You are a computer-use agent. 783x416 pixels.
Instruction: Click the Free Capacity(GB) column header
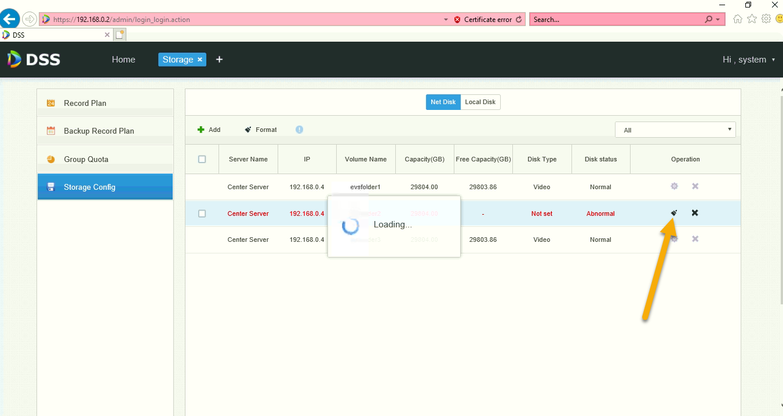[x=483, y=159]
